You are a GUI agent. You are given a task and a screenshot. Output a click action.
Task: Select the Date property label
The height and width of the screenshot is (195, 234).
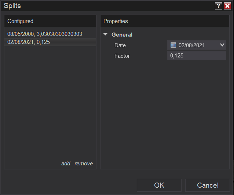[120, 45]
